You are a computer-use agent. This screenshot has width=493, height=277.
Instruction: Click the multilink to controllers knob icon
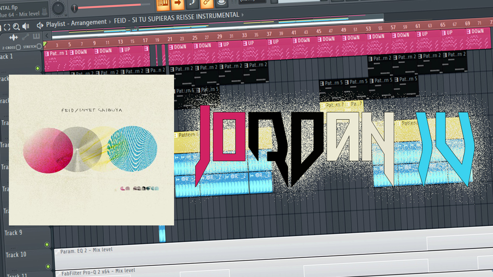click(x=221, y=2)
